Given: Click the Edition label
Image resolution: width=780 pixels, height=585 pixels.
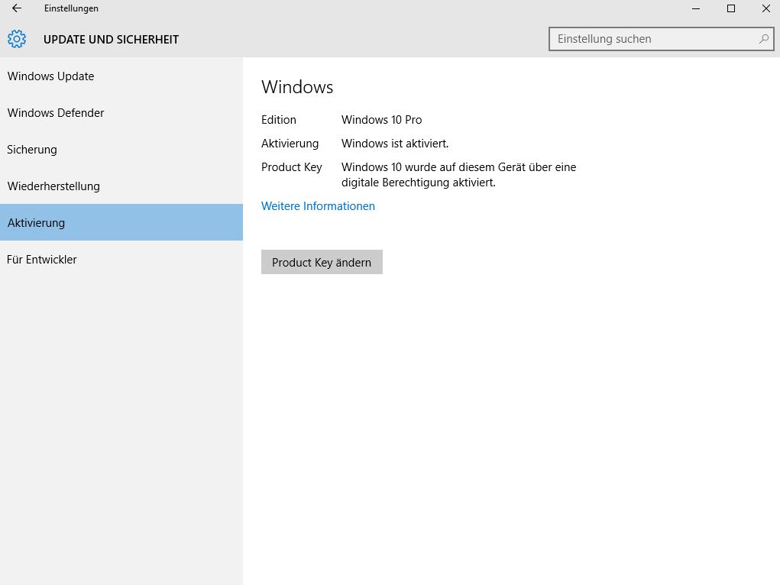Looking at the screenshot, I should 279,120.
